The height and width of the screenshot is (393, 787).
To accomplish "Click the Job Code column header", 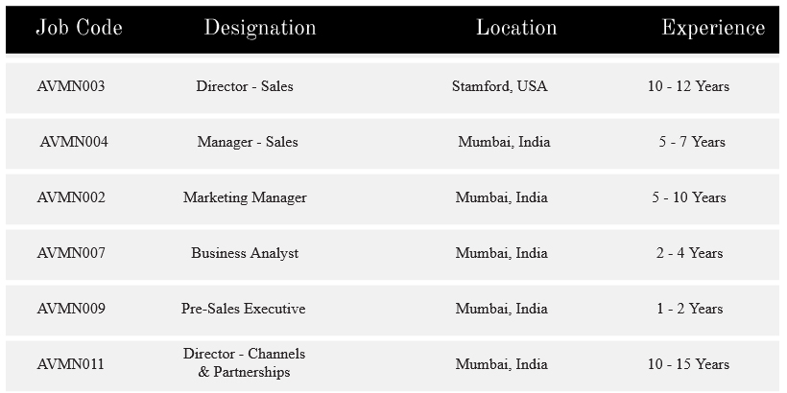I will pyautogui.click(x=80, y=28).
